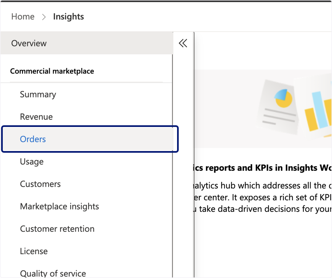Screen dimensions: 332x278
Task: Open the Overview navigation item
Action: (87, 43)
